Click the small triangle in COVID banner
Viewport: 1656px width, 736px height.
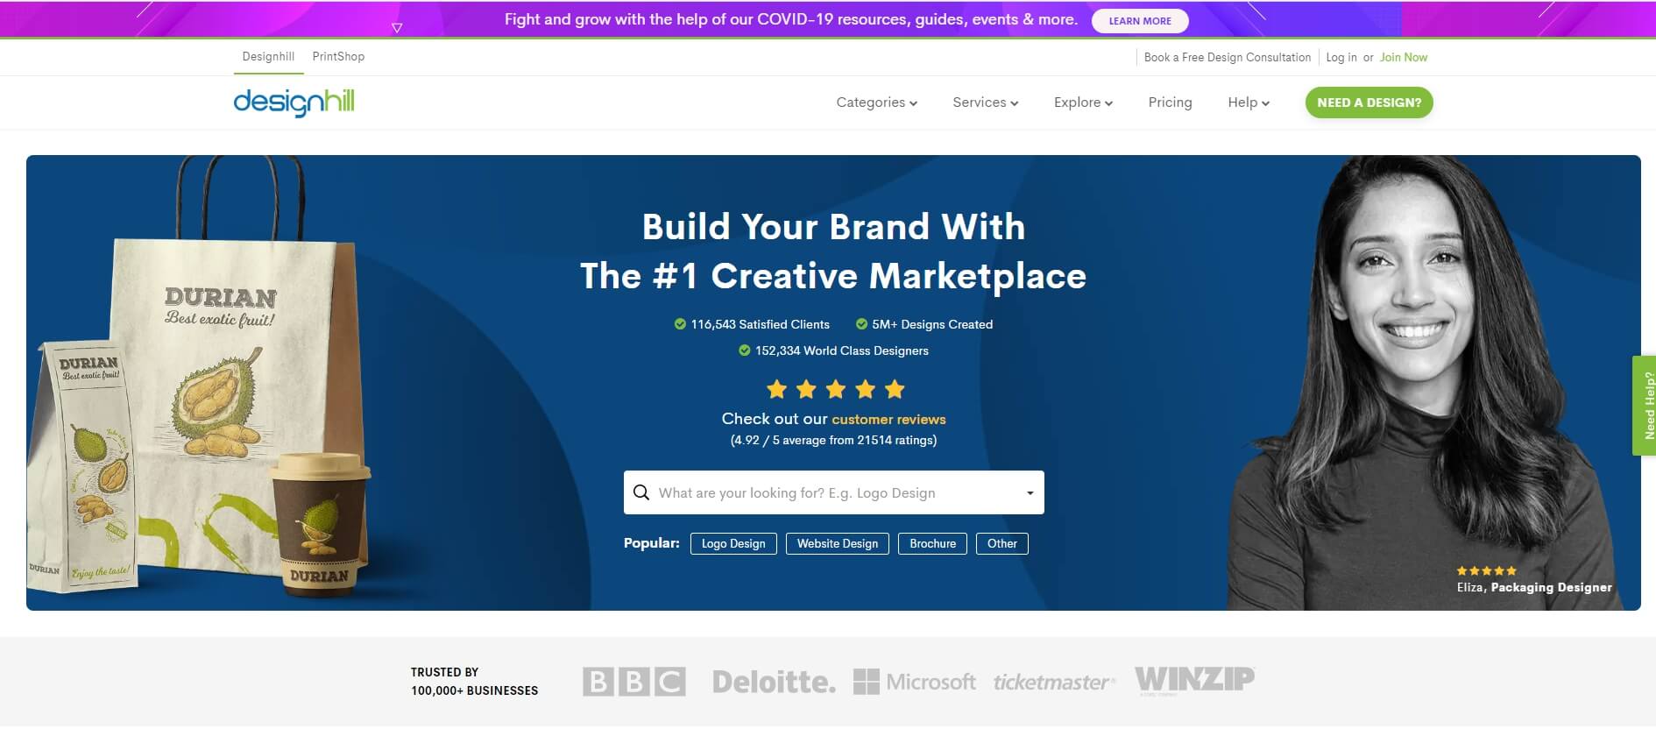[x=397, y=28]
